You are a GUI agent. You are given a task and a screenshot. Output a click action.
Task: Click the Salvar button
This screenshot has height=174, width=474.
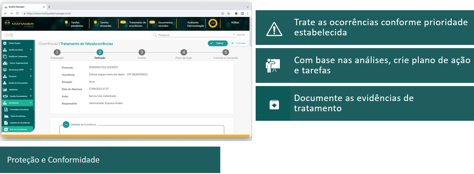tap(218, 43)
